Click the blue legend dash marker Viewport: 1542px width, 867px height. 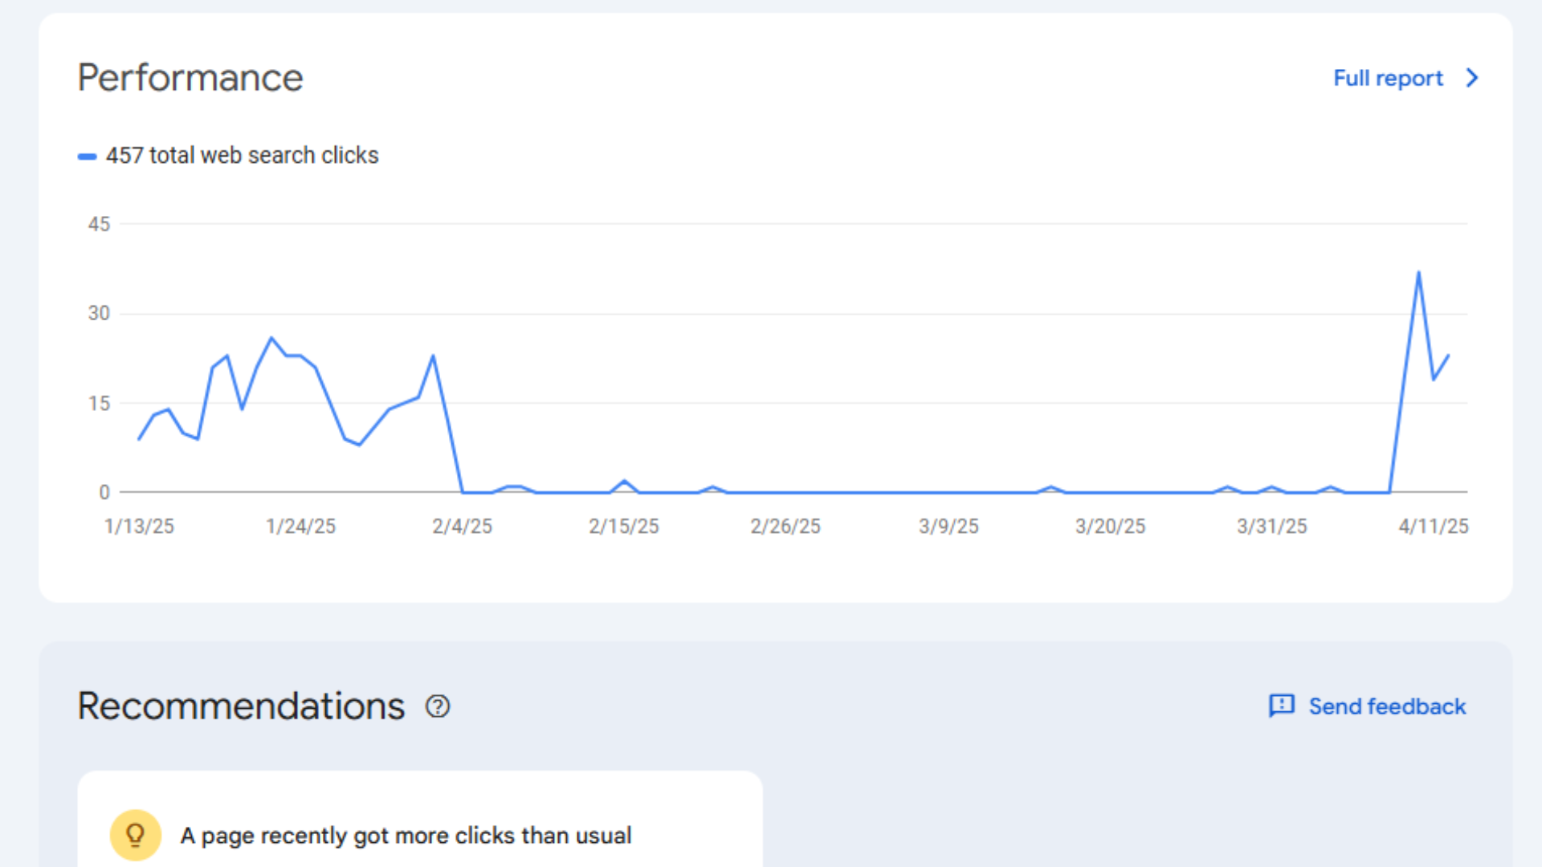(x=88, y=156)
